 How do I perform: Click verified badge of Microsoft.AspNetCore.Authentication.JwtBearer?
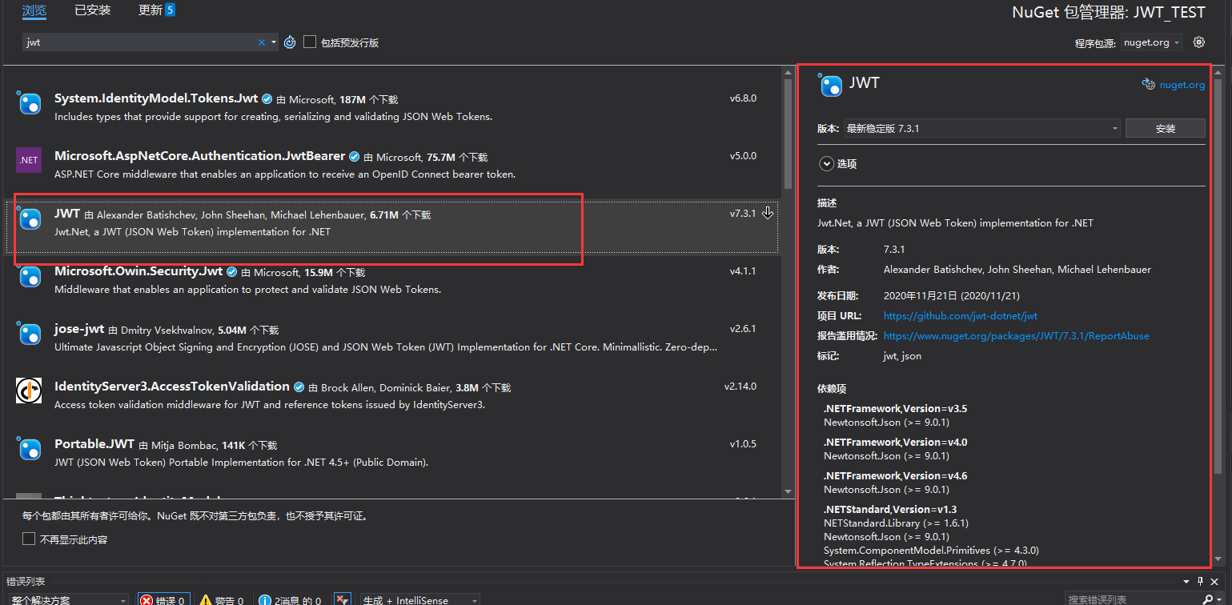pyautogui.click(x=355, y=157)
